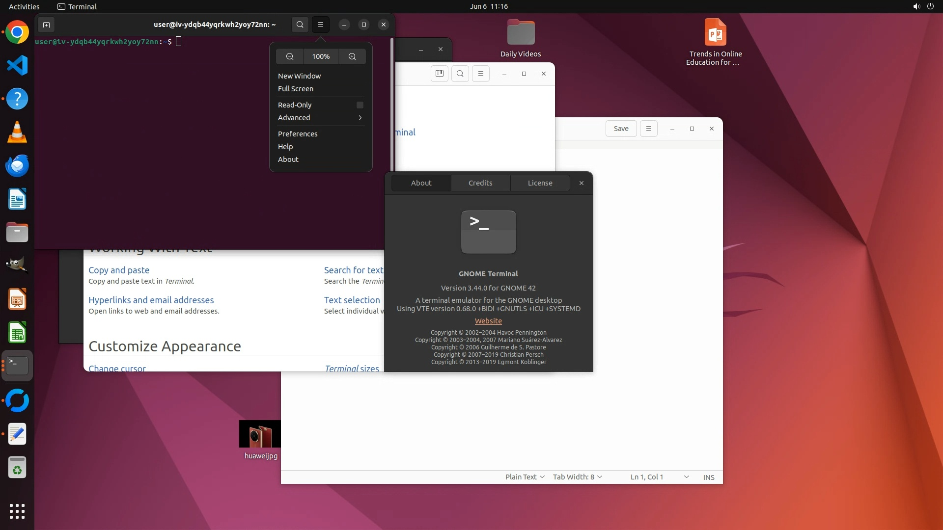Viewport: 943px width, 530px height.
Task: Click the zoom in magnifier icon
Action: 352,56
